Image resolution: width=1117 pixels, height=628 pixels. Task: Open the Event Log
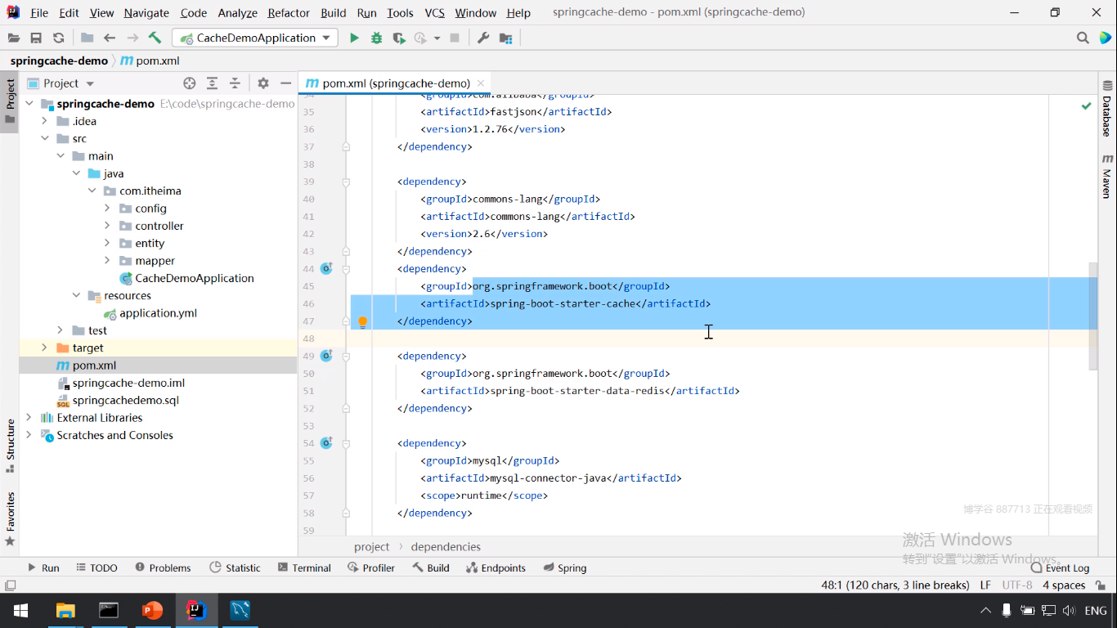tap(1060, 567)
